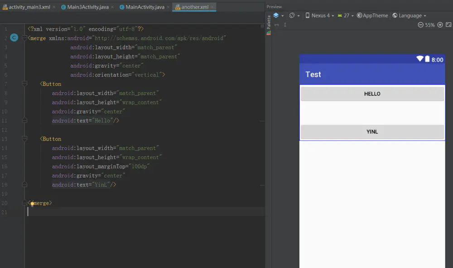Click the layers design surface icon

coord(276,15)
